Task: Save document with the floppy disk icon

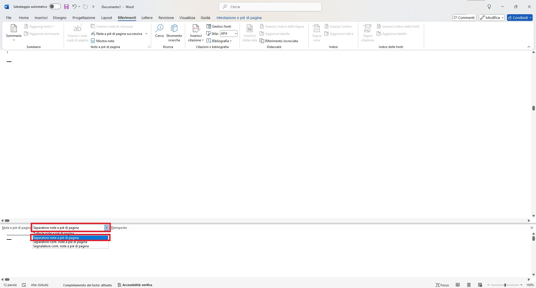Action: [x=66, y=7]
